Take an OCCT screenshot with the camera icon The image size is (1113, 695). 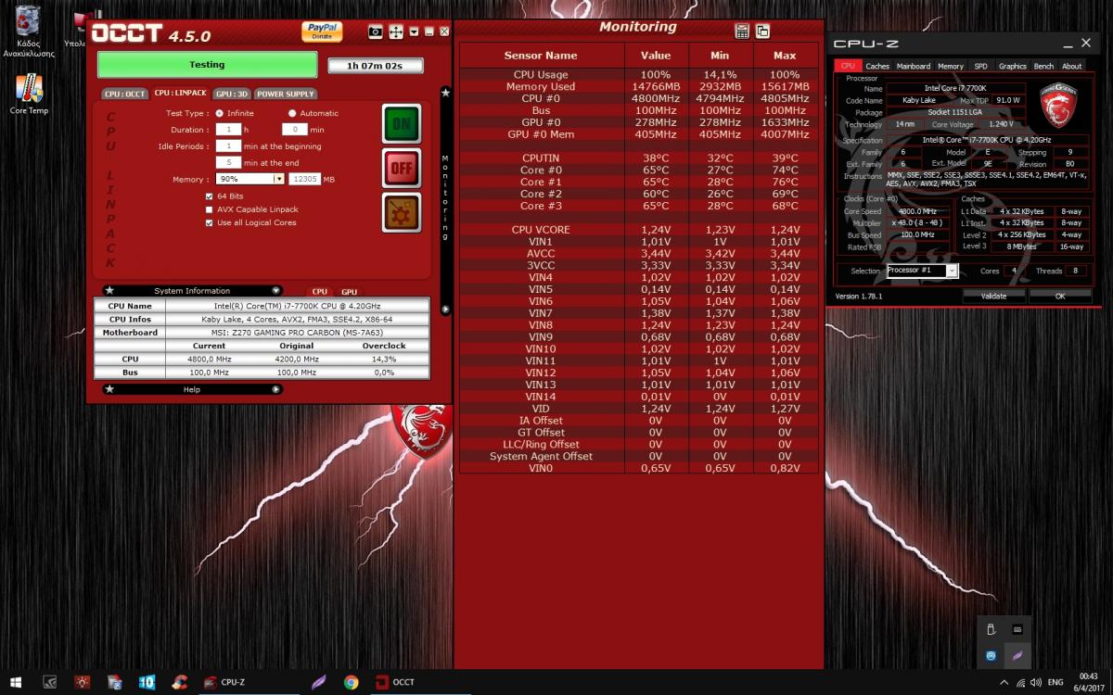[x=375, y=32]
